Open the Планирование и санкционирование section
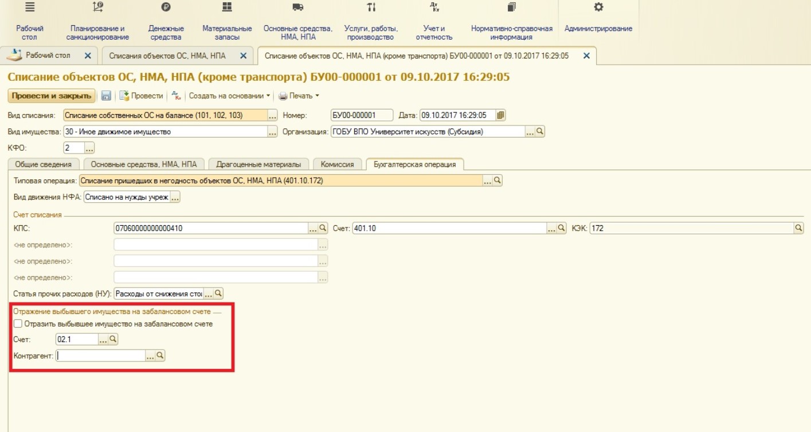 pos(97,21)
